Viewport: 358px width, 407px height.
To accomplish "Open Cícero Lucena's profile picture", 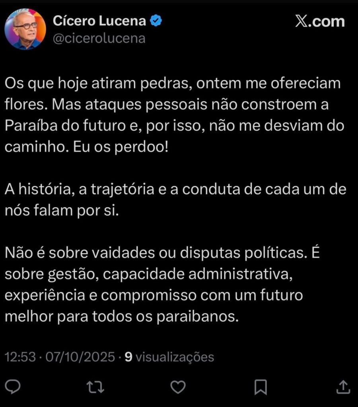I will pyautogui.click(x=25, y=29).
